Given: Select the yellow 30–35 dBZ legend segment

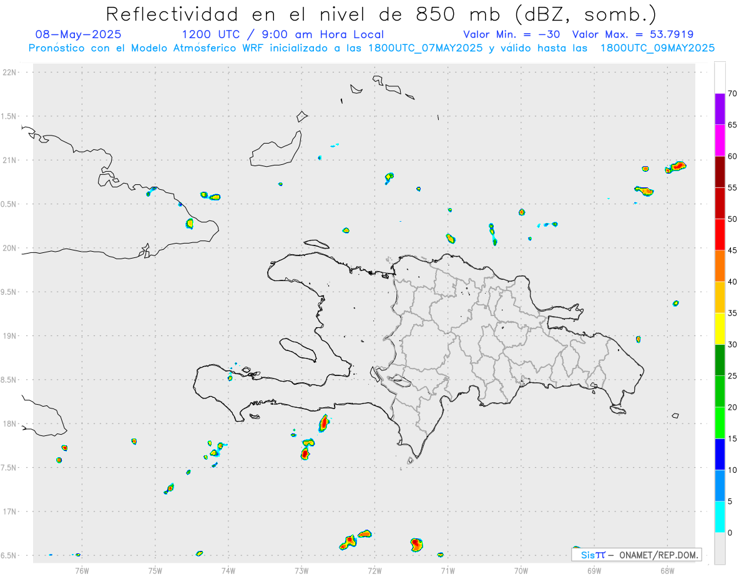Looking at the screenshot, I should tap(720, 329).
